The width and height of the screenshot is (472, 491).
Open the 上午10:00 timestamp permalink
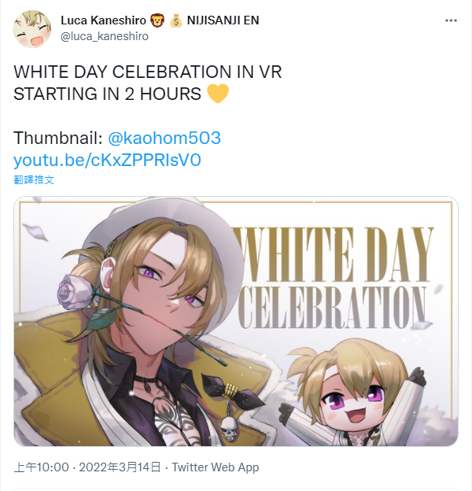click(x=41, y=467)
